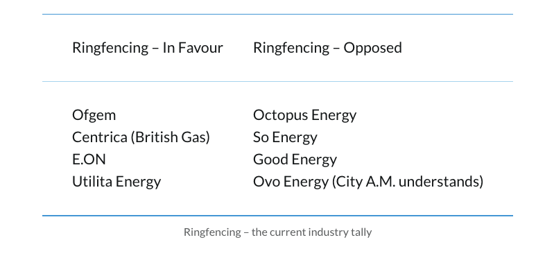The height and width of the screenshot is (258, 545).
Task: Click the word 'Utilita'
Action: point(92,182)
